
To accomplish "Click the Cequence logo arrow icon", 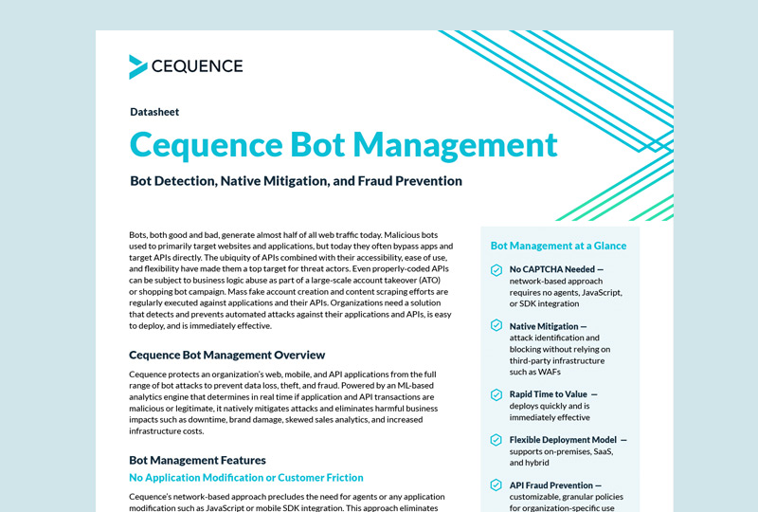I will click(137, 66).
